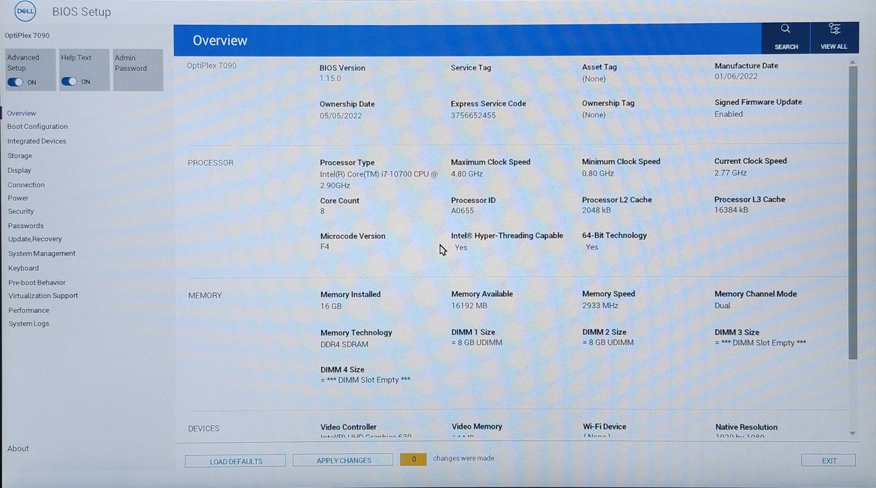
Task: Click APPLY CHANGES button
Action: [x=343, y=461]
